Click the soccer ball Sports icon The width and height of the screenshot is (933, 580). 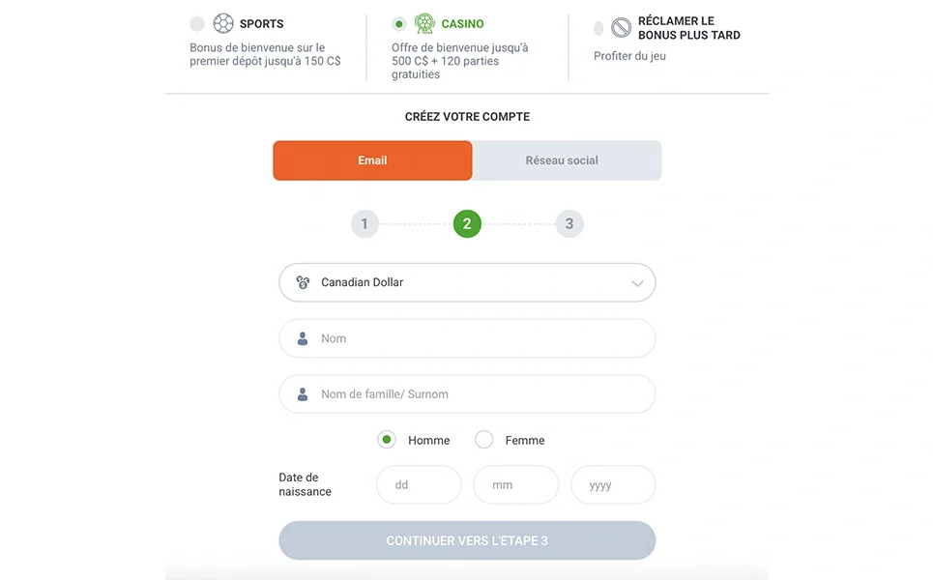point(223,23)
